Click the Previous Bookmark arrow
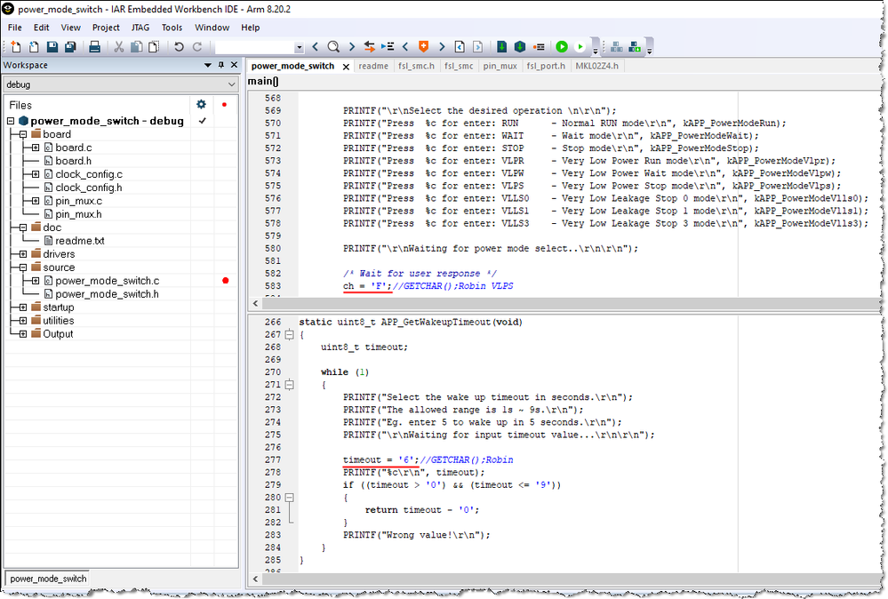Image resolution: width=888 pixels, height=599 pixels. click(405, 47)
